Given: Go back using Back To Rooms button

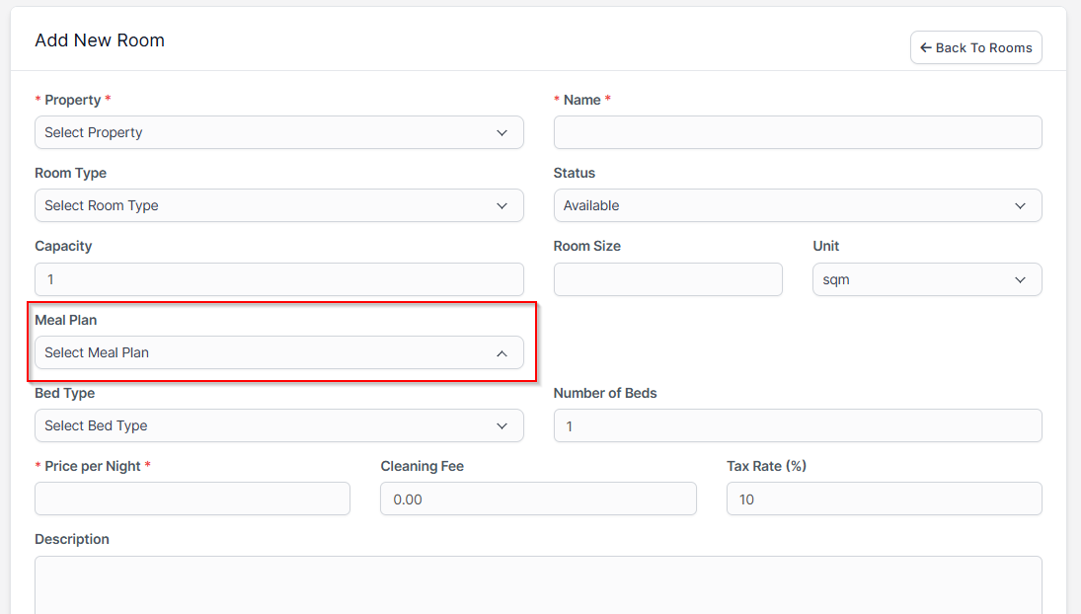Looking at the screenshot, I should point(975,47).
